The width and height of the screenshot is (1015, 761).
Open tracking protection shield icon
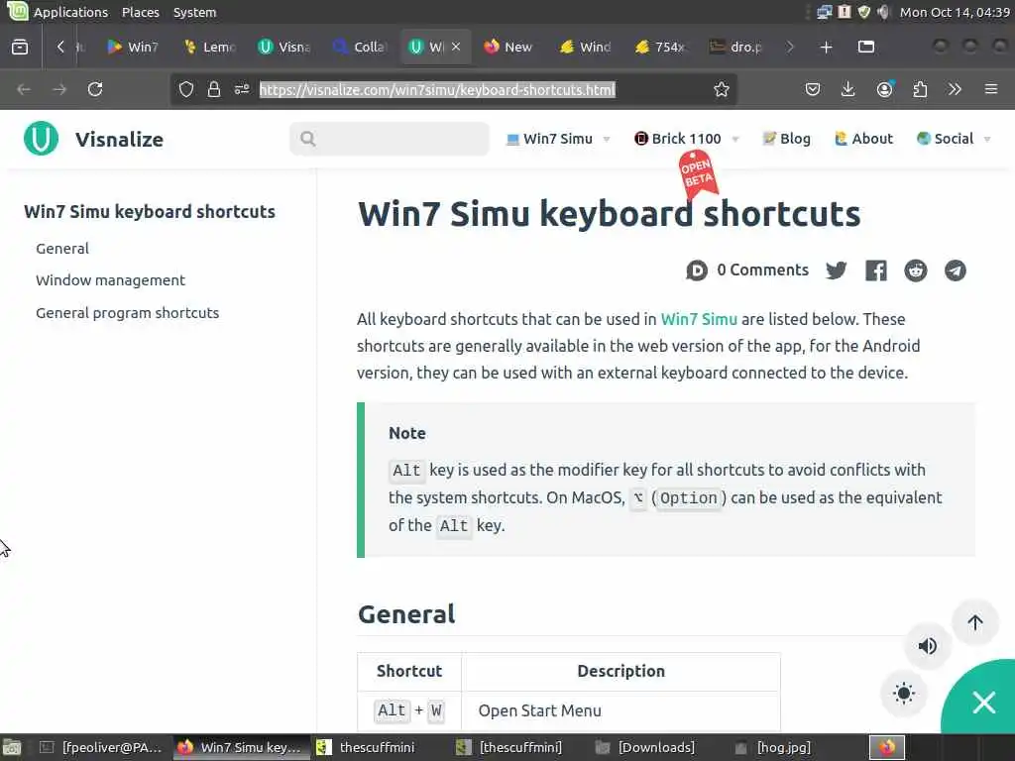click(x=185, y=89)
